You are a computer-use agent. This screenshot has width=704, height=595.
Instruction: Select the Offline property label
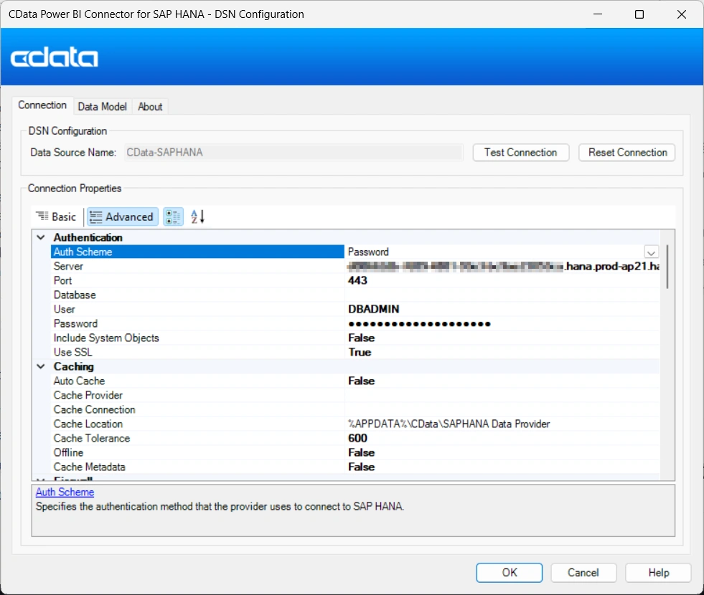coord(69,453)
